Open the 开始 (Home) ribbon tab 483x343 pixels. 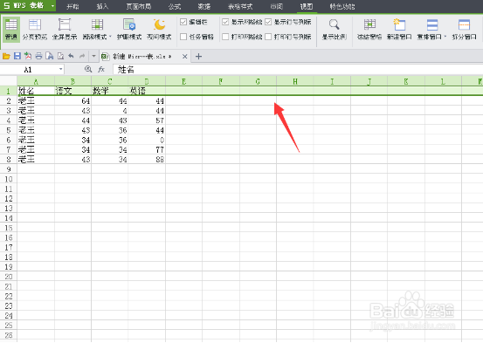(x=72, y=6)
